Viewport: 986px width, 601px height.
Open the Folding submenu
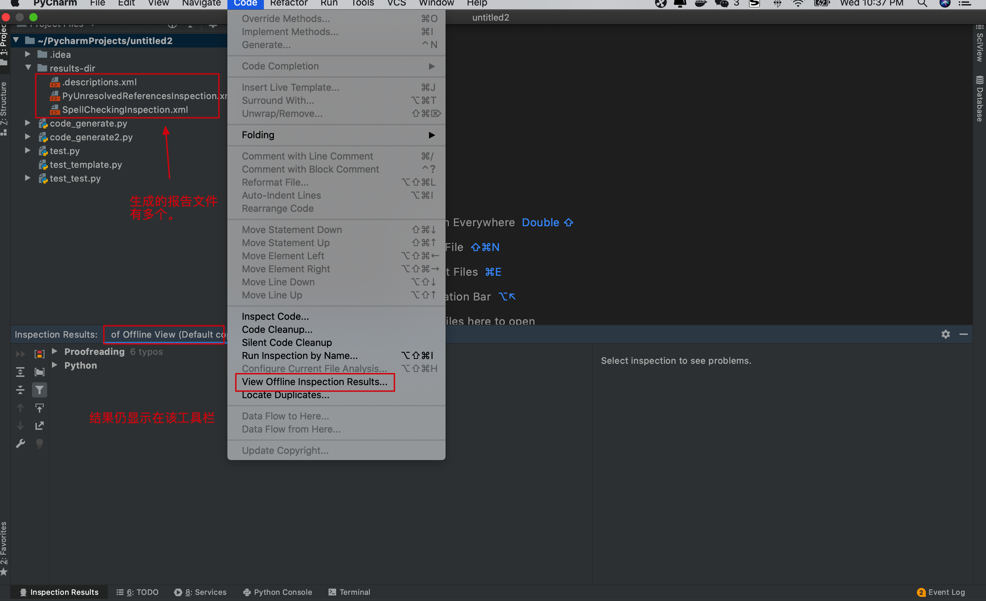click(336, 135)
